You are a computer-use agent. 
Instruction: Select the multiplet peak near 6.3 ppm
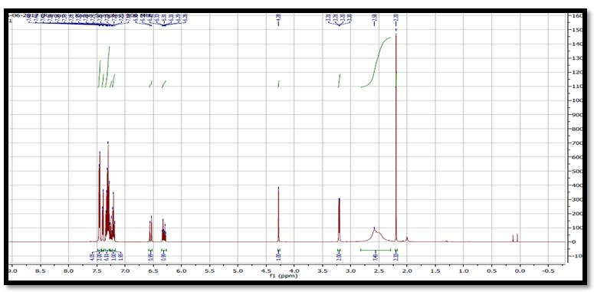pyautogui.click(x=164, y=231)
